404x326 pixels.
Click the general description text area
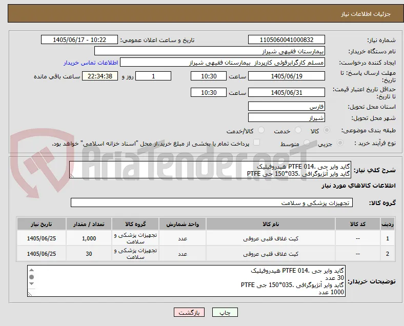pos(210,170)
